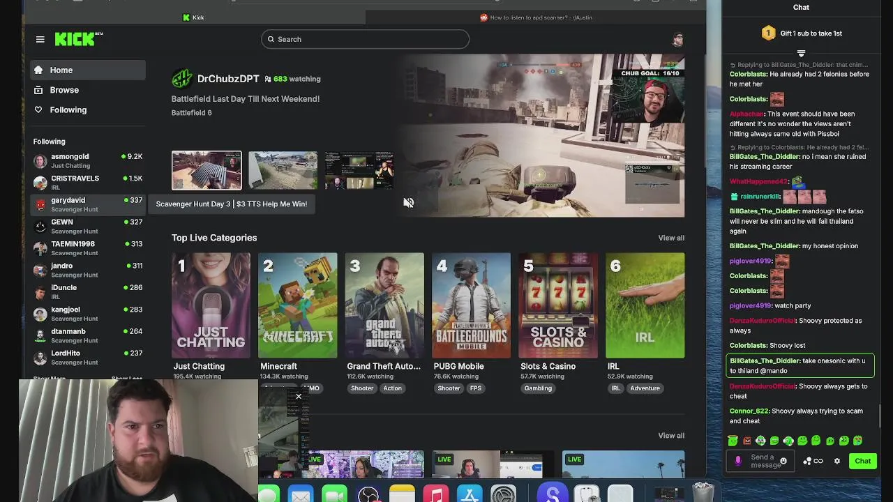The image size is (893, 502).
Task: Open OBS from the dock
Action: click(x=368, y=493)
